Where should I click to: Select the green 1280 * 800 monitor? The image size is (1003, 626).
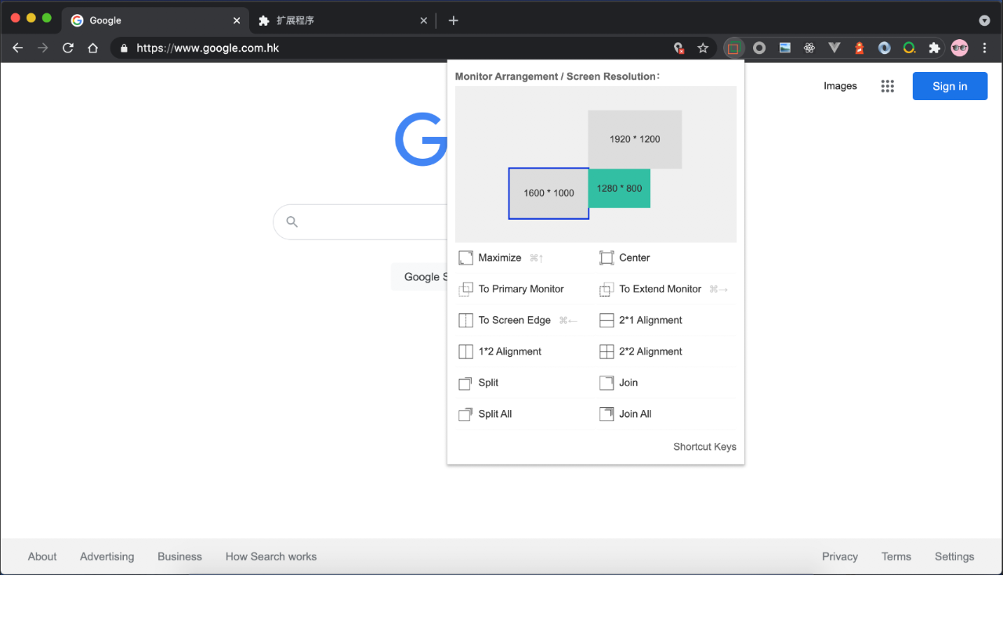click(x=619, y=189)
